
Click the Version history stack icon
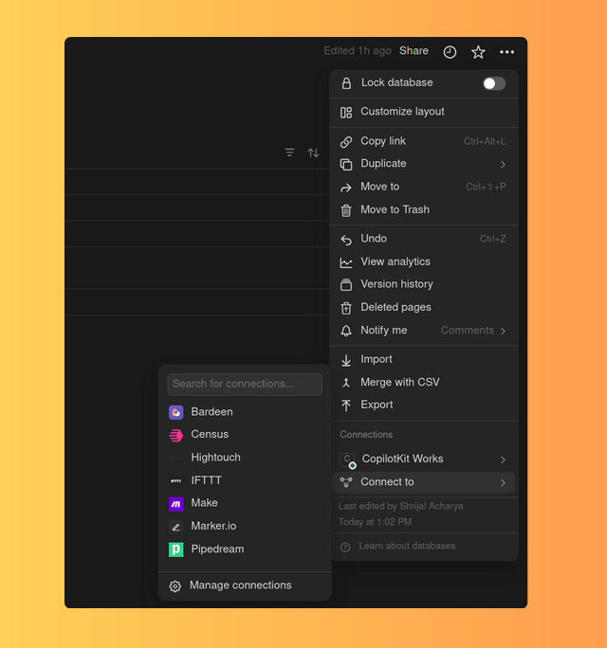pos(346,285)
